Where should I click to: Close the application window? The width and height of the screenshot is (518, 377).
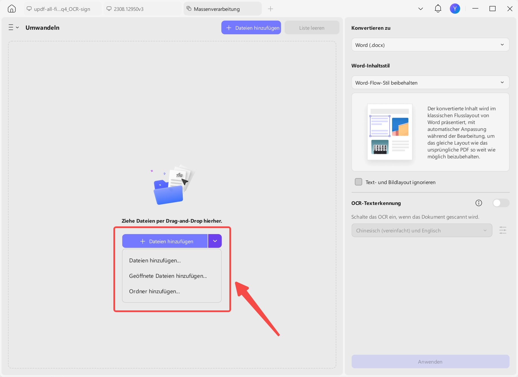510,9
